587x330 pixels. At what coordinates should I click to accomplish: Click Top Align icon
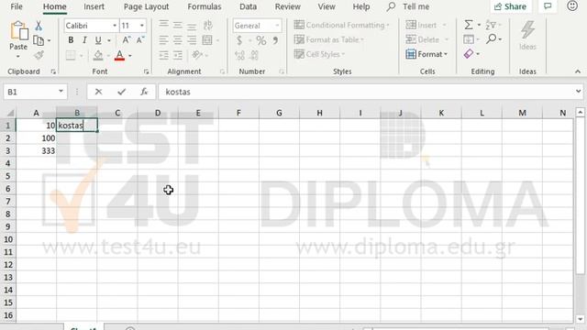[163, 25]
